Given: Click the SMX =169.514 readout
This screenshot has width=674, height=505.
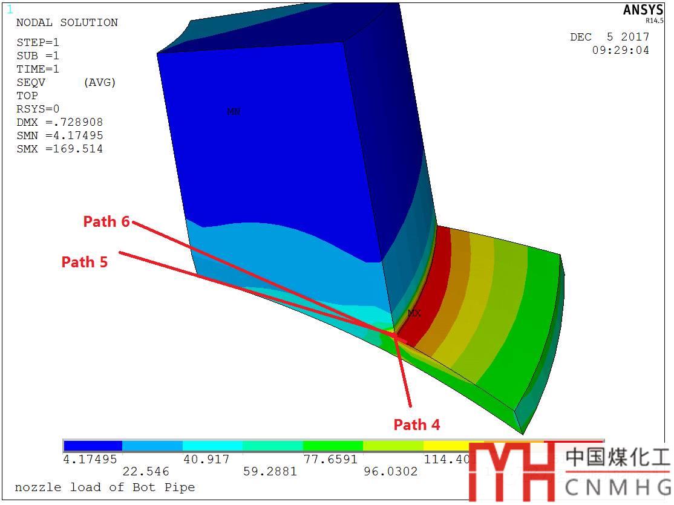Looking at the screenshot, I should 59,149.
